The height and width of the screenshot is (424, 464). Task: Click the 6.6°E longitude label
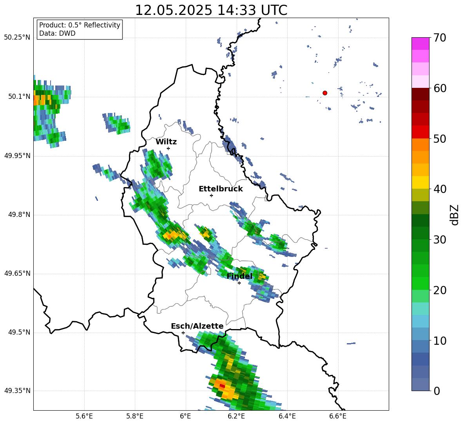coord(338,416)
